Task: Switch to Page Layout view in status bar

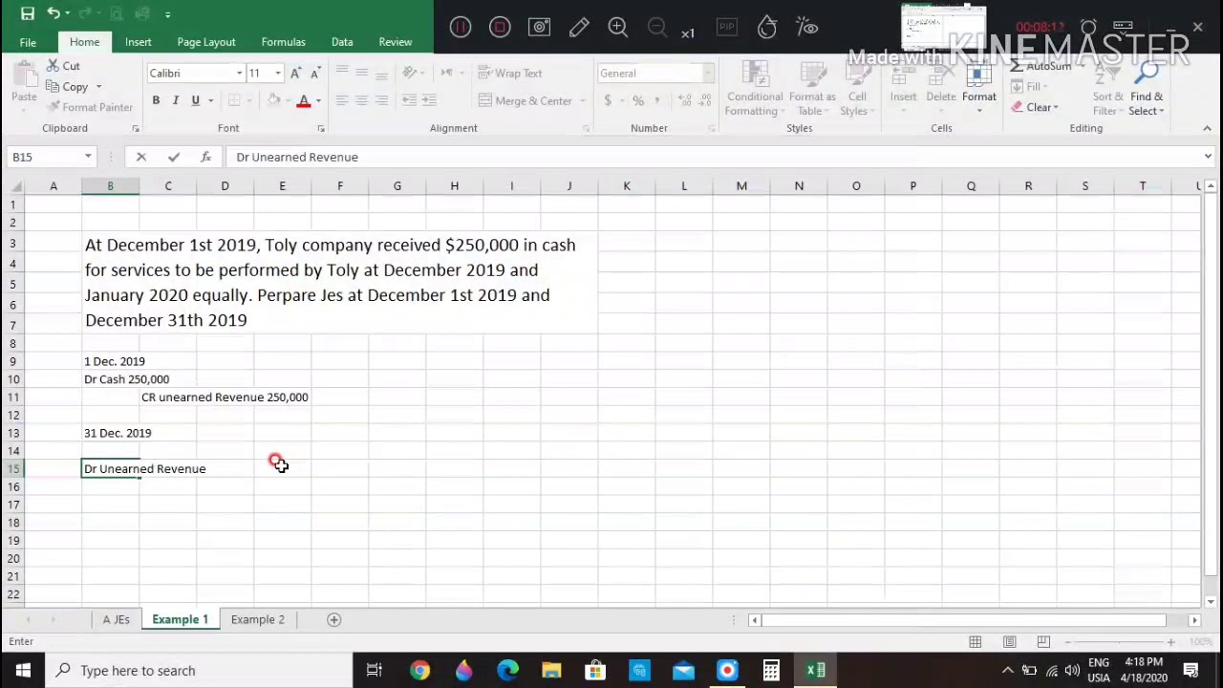Action: coord(1009,642)
